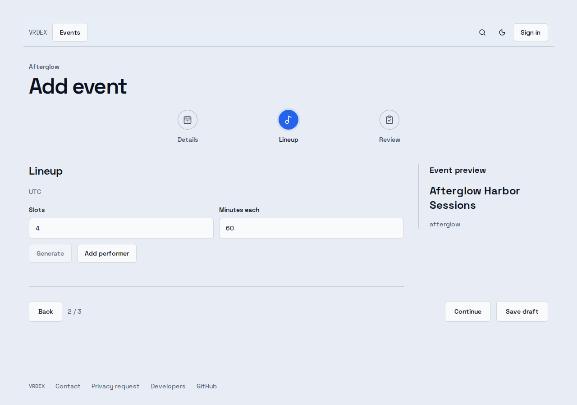Click the UTC timezone label
Screen dimensions: 577x405
click(35, 192)
